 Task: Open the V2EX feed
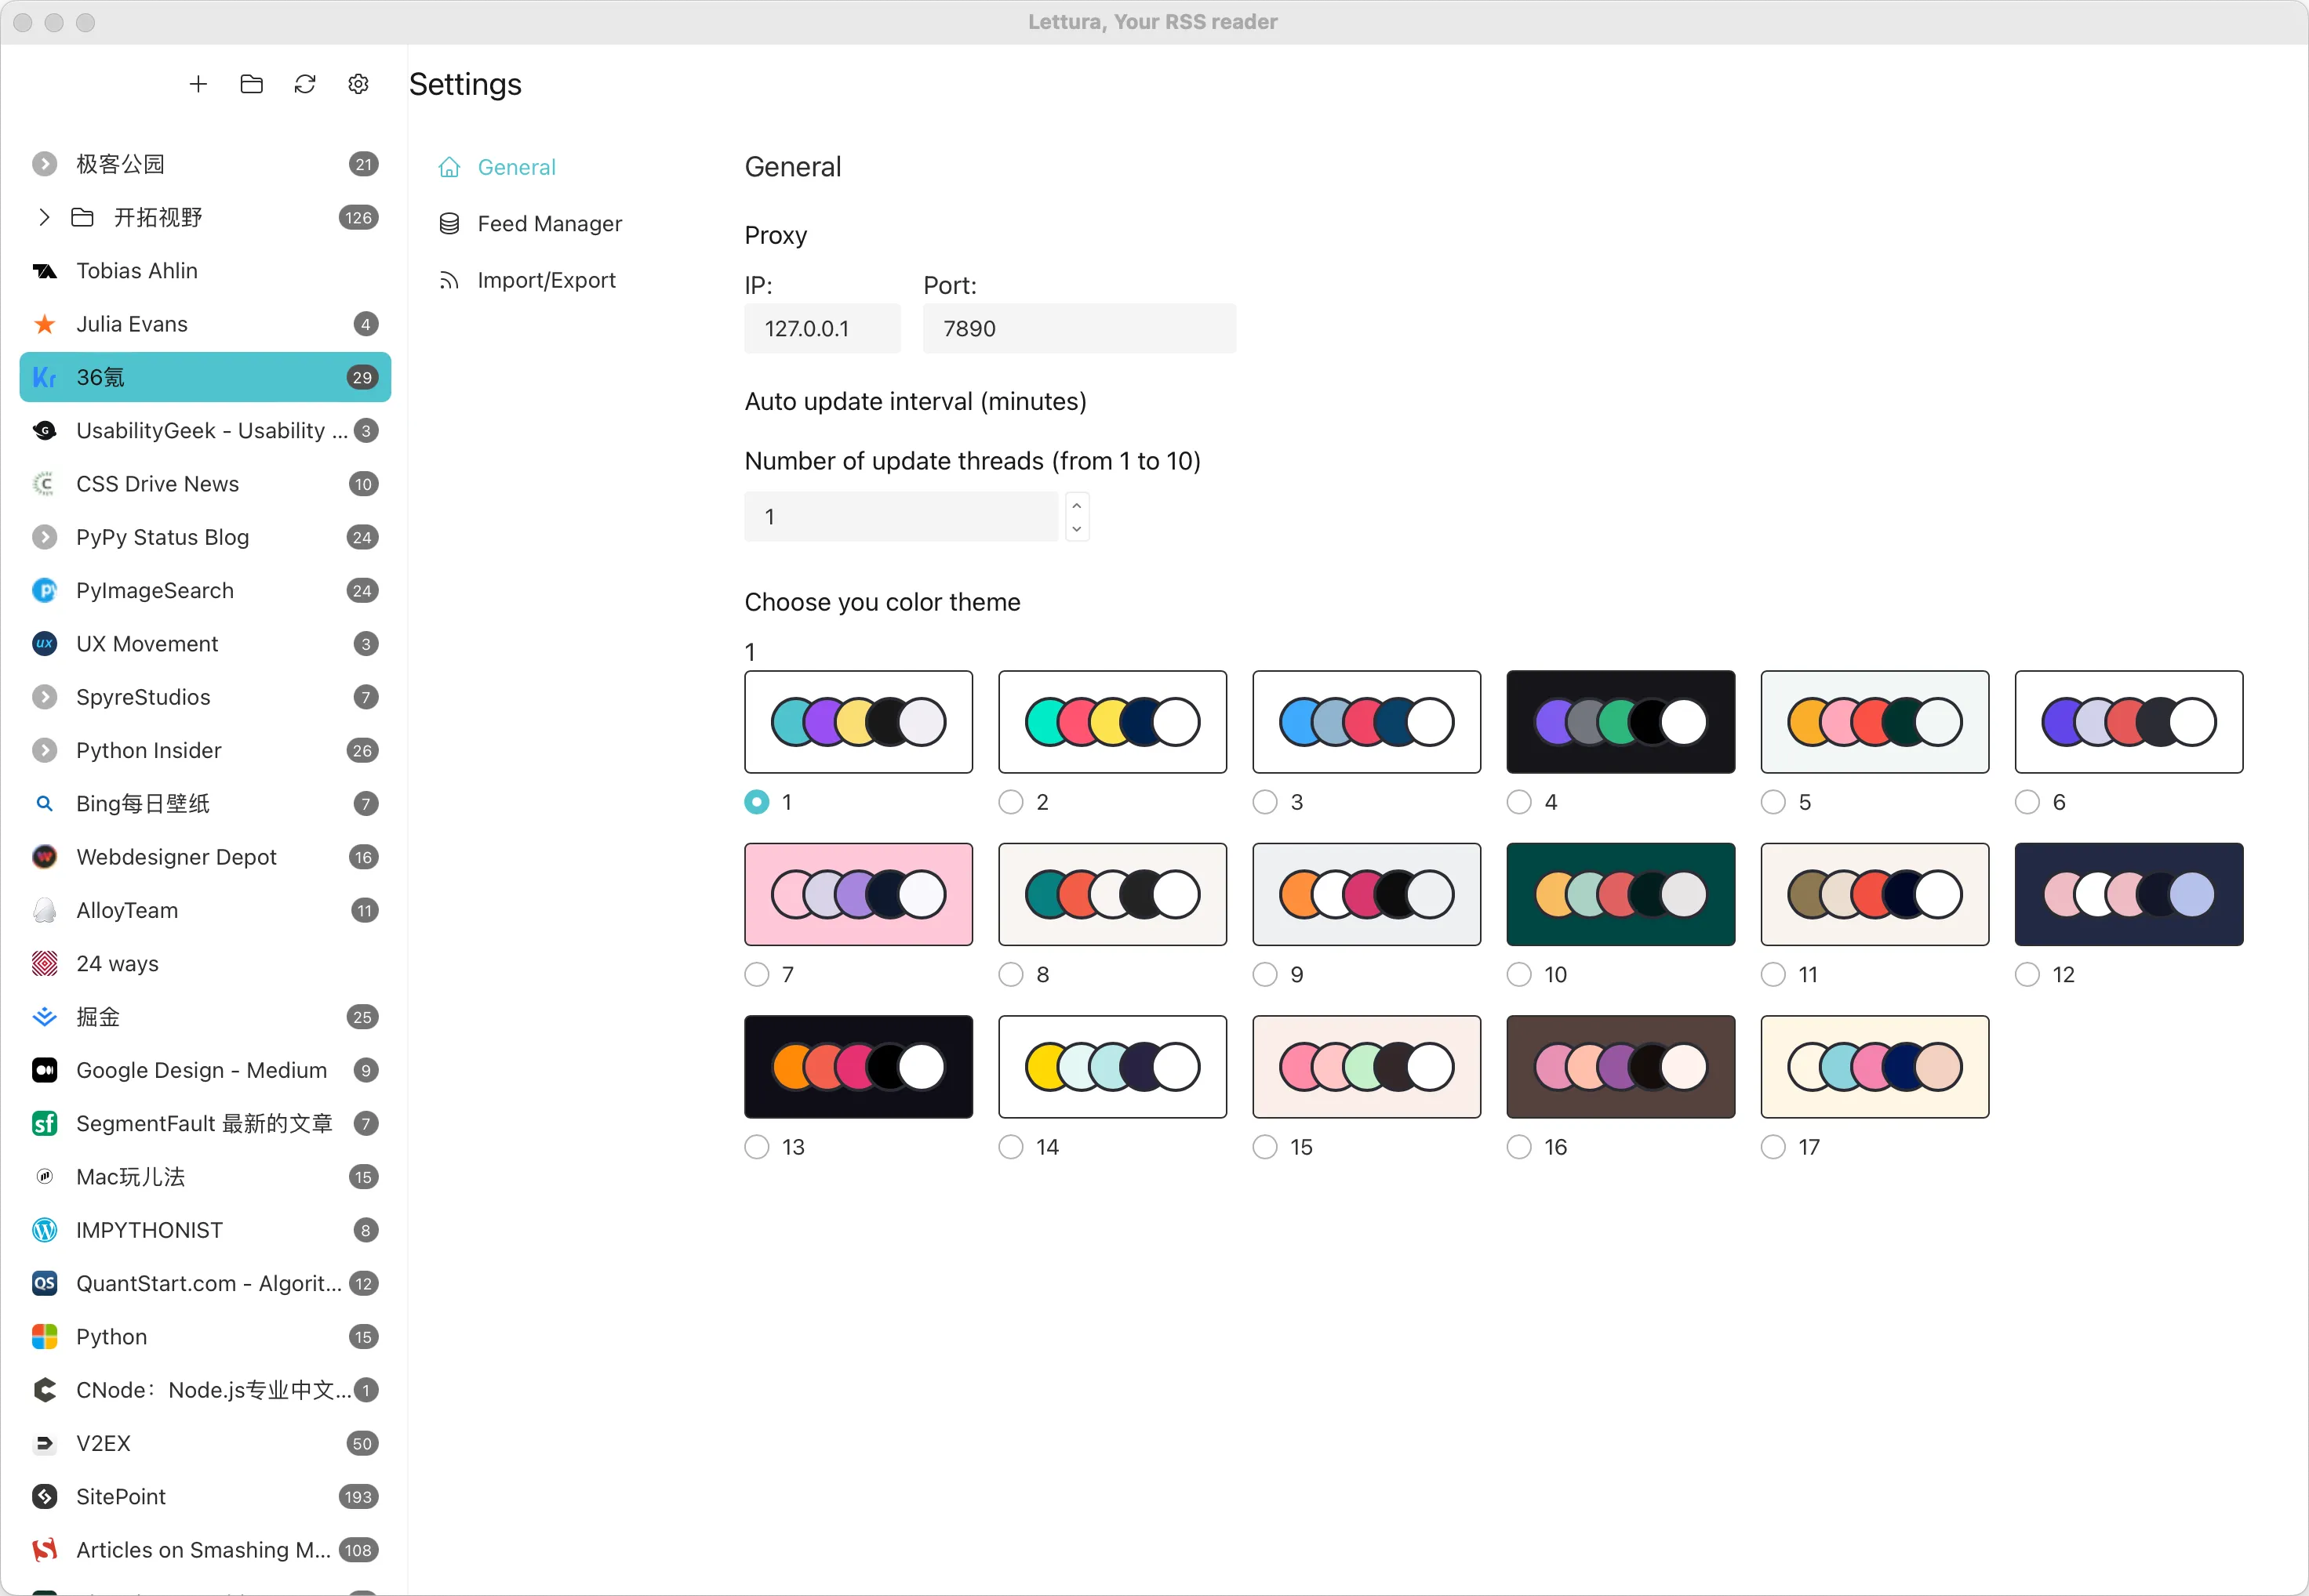point(103,1444)
